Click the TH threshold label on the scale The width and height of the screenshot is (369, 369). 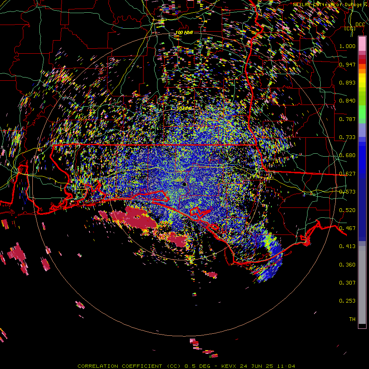[x=352, y=319]
